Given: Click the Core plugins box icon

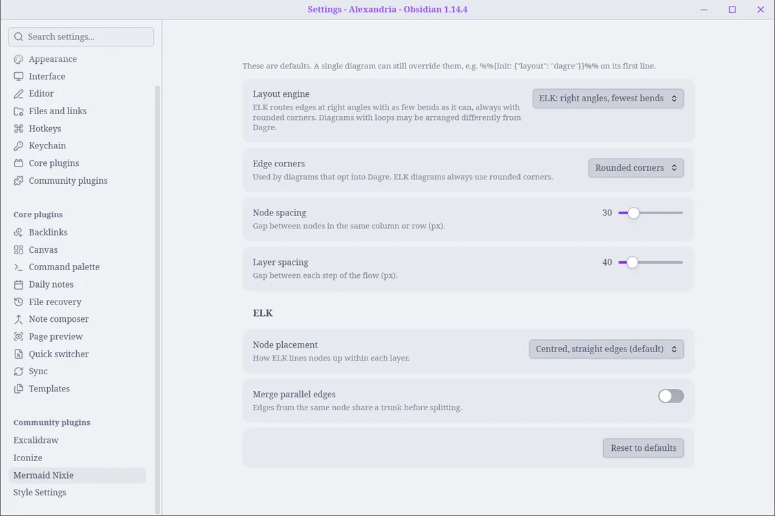Looking at the screenshot, I should pos(19,164).
